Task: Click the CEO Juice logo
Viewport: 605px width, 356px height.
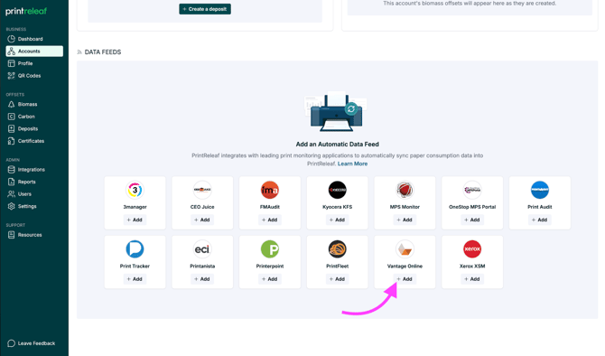Action: click(202, 190)
